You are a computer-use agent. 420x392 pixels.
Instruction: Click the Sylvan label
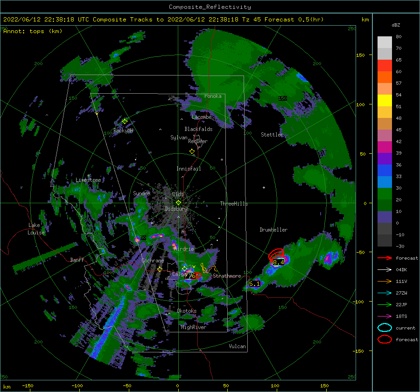[179, 138]
